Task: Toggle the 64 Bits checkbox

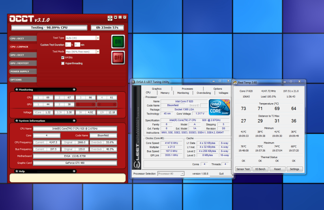Action: coord(62,58)
